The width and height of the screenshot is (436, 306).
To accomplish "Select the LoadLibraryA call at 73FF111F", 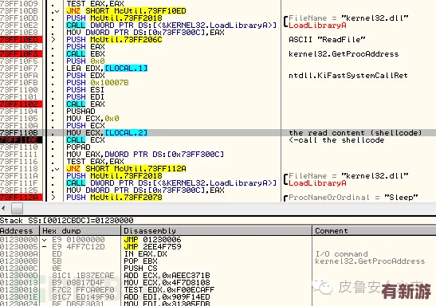I will click(x=171, y=183).
